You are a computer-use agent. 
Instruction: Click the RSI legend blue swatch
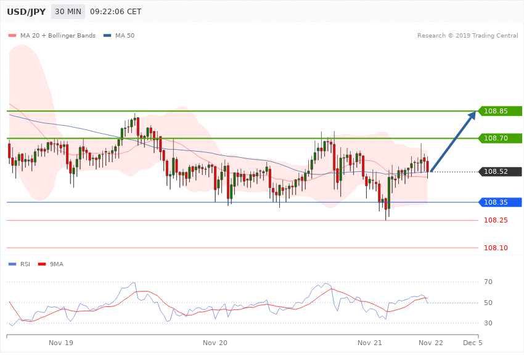pos(12,264)
